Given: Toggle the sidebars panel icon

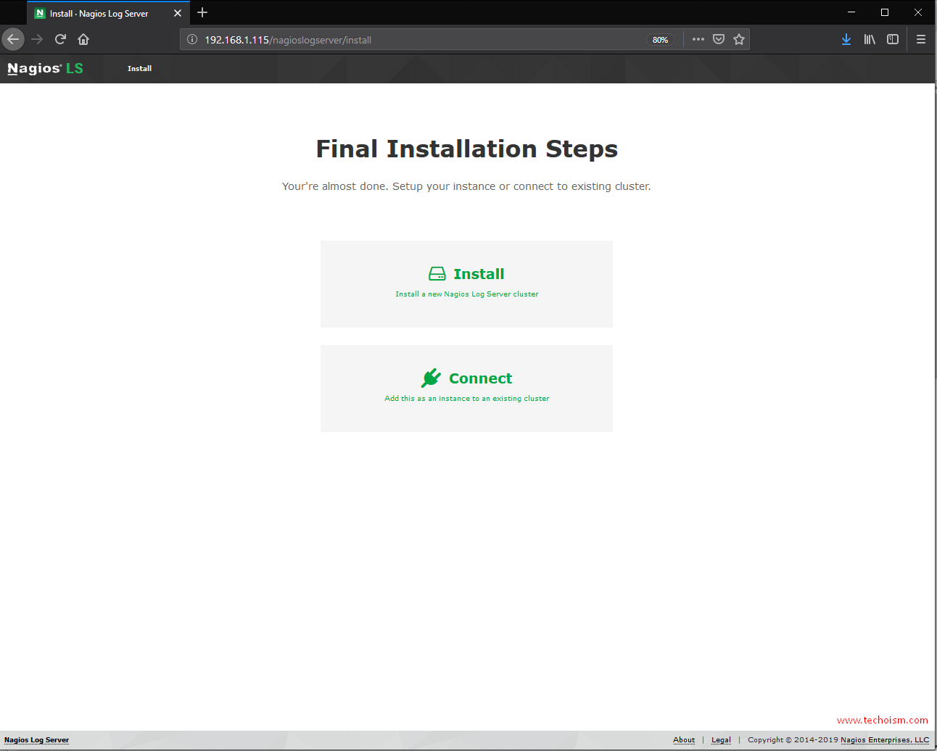Looking at the screenshot, I should click(893, 39).
